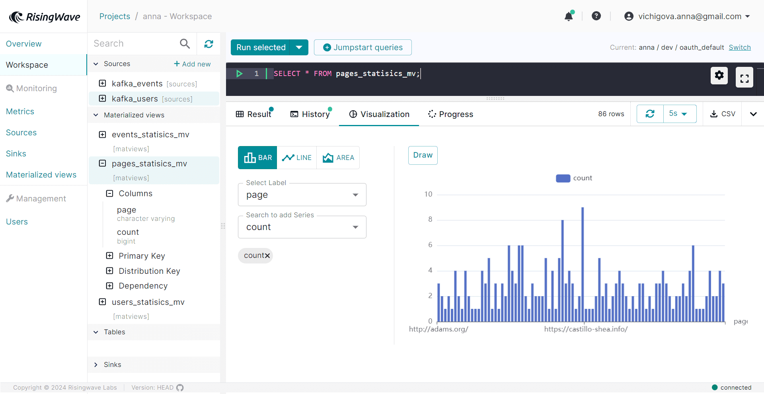
Task: Open Materialized views in sidebar
Action: (x=41, y=175)
